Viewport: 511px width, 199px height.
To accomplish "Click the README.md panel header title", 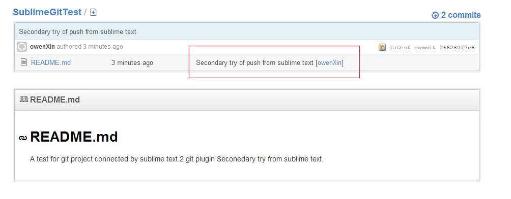I will 55,99.
